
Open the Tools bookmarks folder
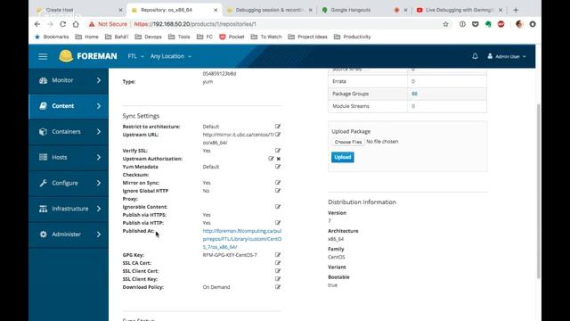(179, 37)
